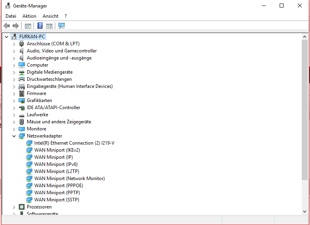Click the Laufwerke drive icon

point(22,115)
